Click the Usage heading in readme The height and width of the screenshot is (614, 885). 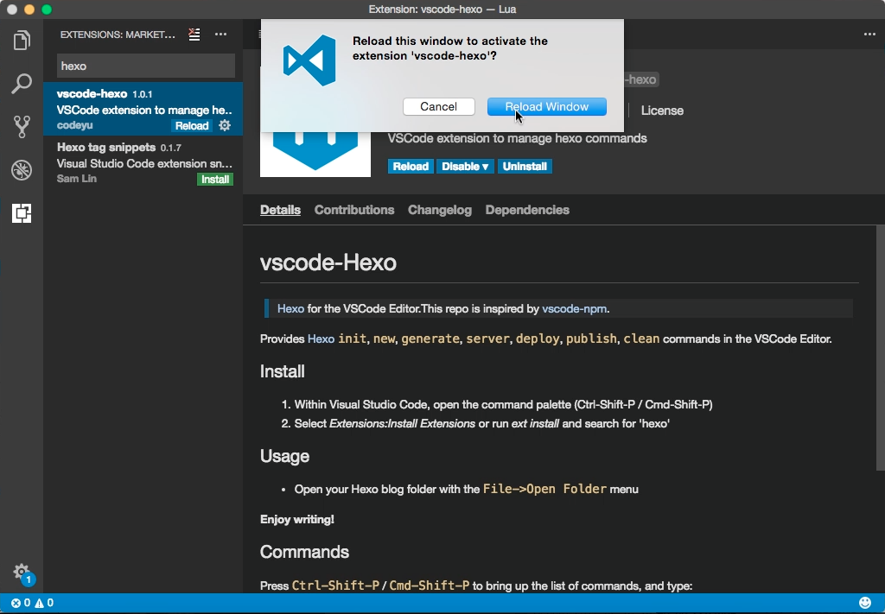(x=284, y=456)
